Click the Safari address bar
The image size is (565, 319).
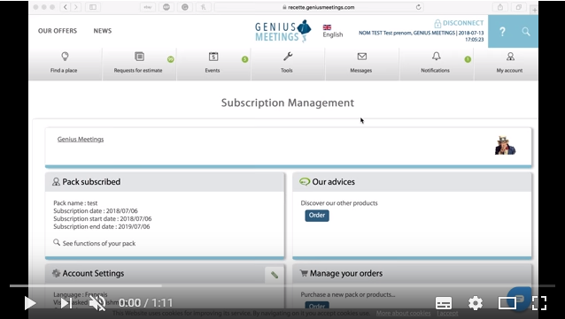319,7
